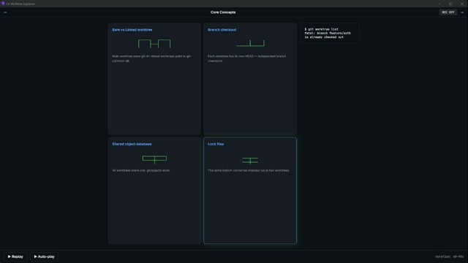Toggle the REC OFF recording button
Image resolution: width=468 pixels, height=263 pixels.
click(x=448, y=12)
